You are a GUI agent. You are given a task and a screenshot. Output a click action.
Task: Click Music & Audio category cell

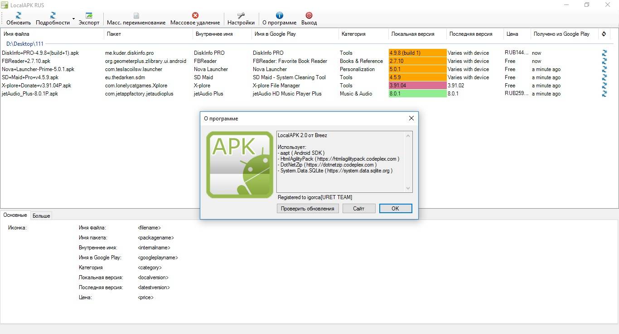tap(356, 94)
